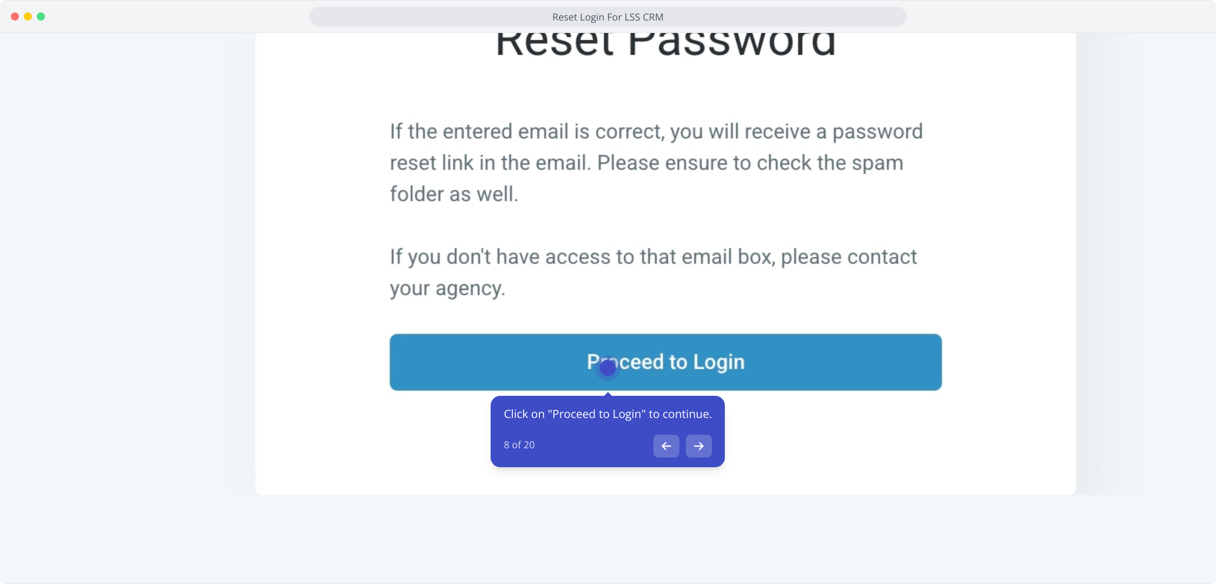
Task: Click the paragraph mentioning the spam folder
Action: [x=656, y=163]
